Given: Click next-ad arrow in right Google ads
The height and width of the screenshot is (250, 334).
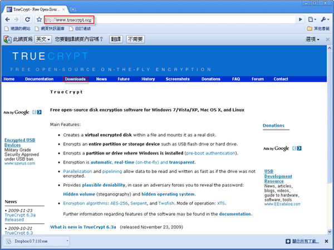Looking at the screenshot, I should point(299,148).
